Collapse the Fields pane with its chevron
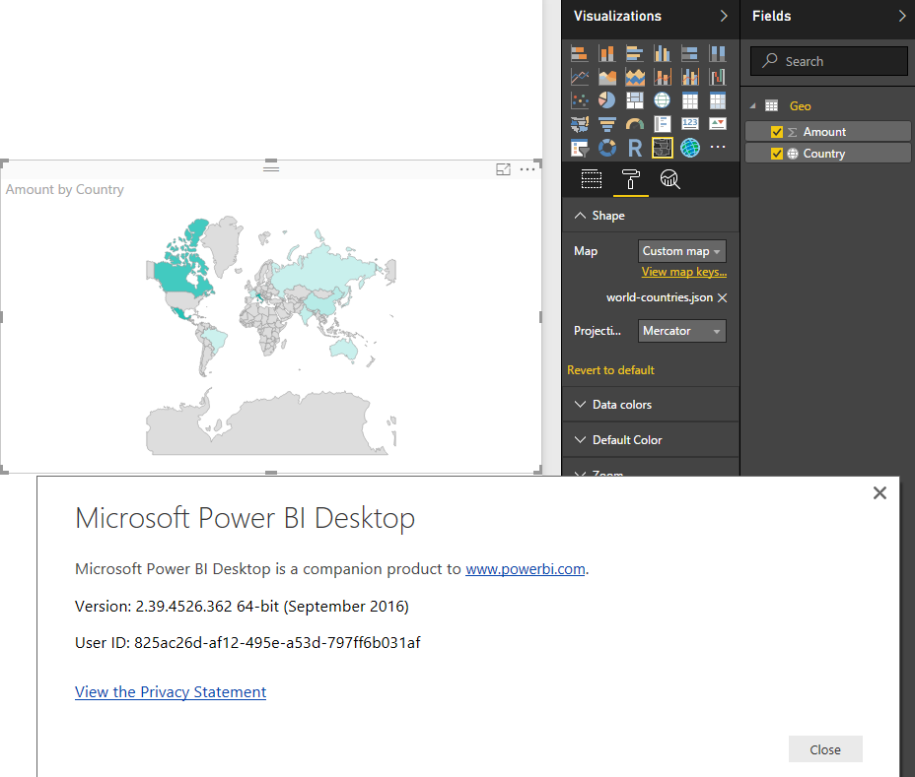 click(902, 16)
